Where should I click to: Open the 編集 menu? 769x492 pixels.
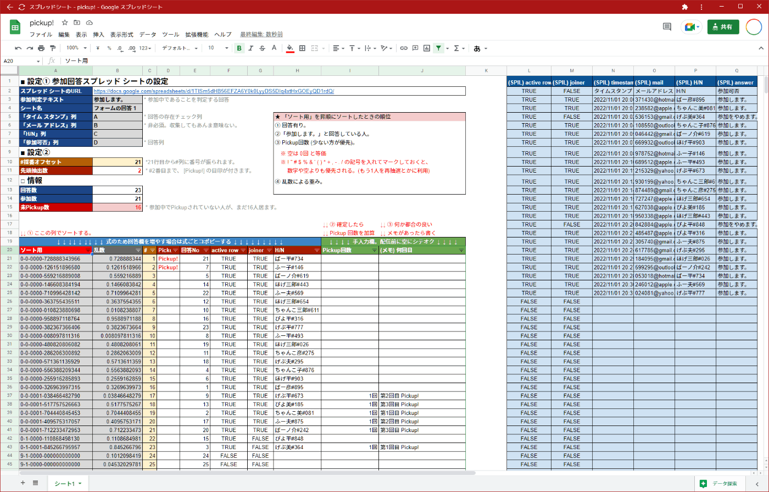pos(64,35)
